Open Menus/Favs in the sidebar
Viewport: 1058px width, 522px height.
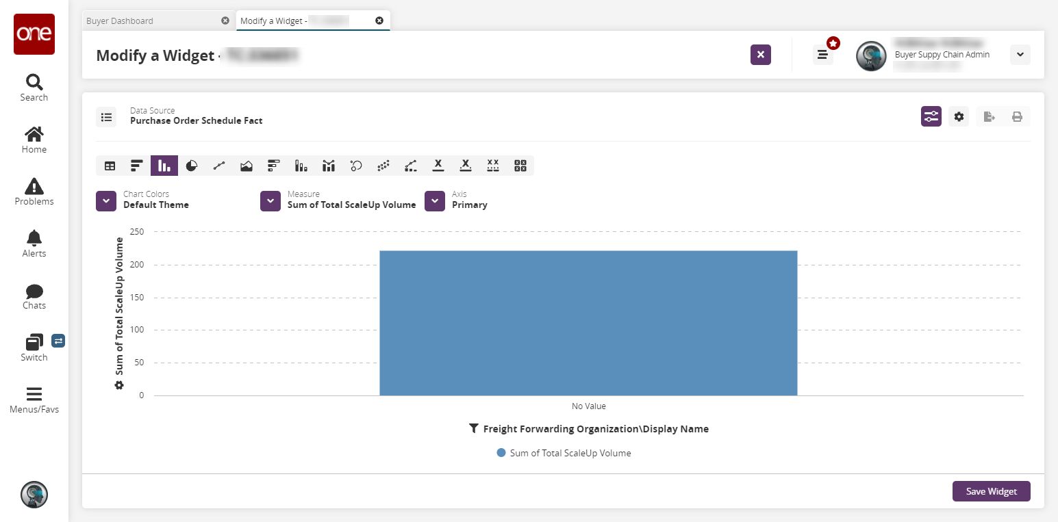[34, 401]
